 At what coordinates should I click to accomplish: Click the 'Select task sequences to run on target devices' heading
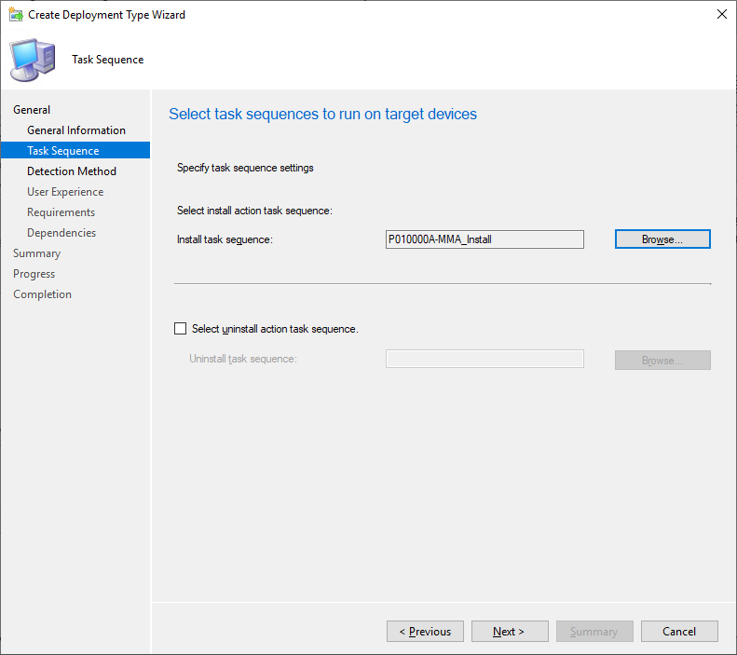[x=322, y=115]
